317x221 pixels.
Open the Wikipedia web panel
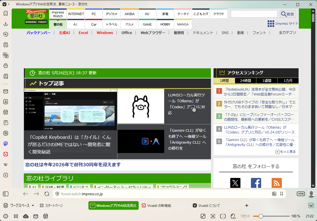6,165
